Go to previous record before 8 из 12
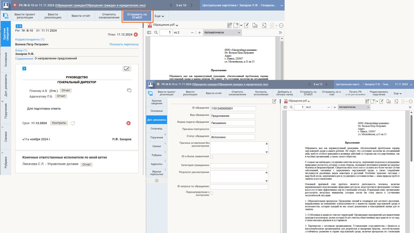The image size is (414, 233). coord(309,84)
